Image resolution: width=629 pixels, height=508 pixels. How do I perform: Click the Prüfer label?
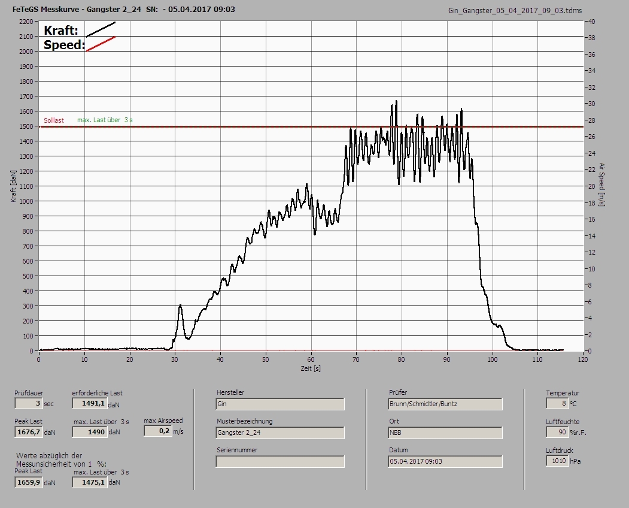[398, 392]
